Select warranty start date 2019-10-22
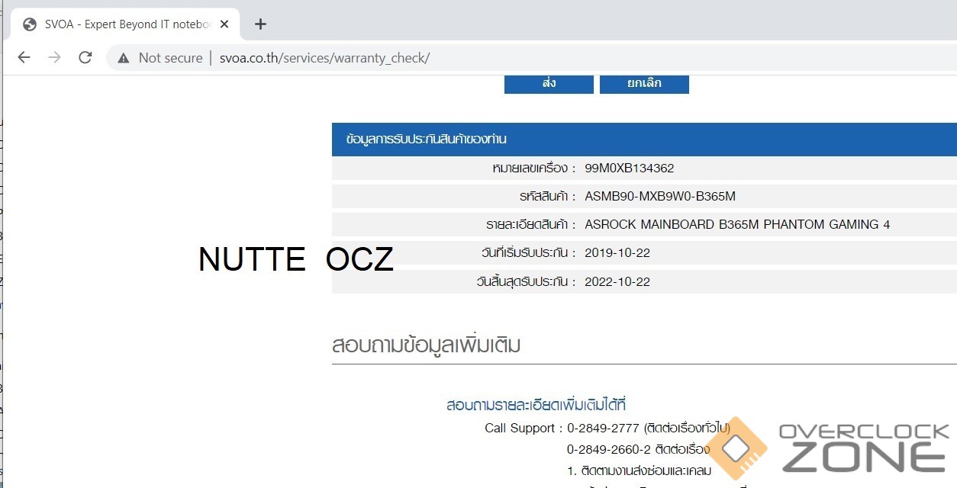 point(617,253)
